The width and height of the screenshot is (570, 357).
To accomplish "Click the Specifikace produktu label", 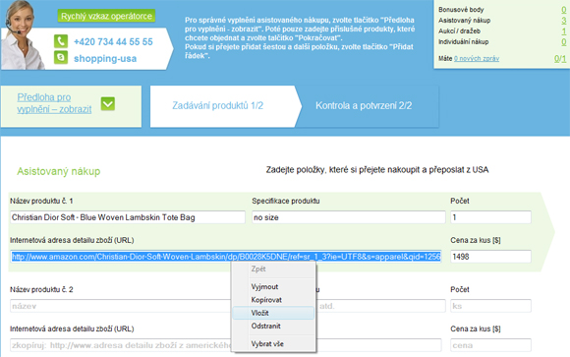I will pyautogui.click(x=286, y=201).
